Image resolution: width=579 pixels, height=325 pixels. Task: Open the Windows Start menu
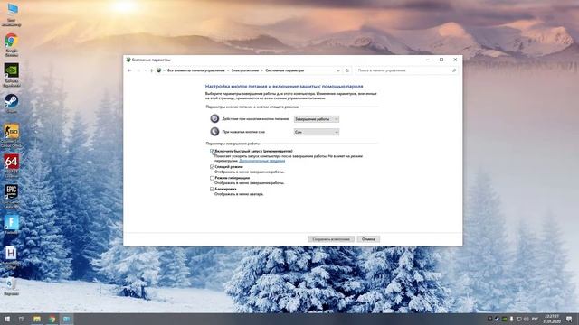pyautogui.click(x=6, y=319)
